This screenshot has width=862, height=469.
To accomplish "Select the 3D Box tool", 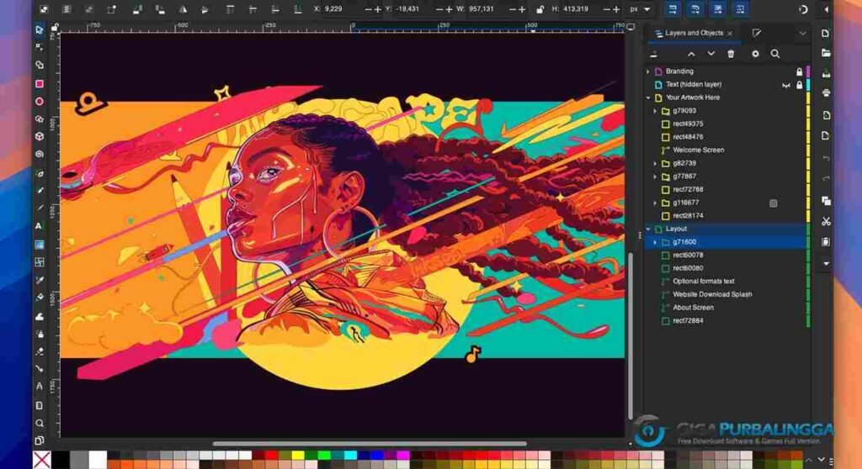I will (x=39, y=137).
